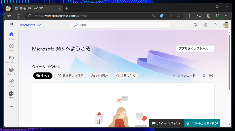The image size is (235, 131).
Task: Open Collections in Edge toolbar
Action: click(208, 16)
